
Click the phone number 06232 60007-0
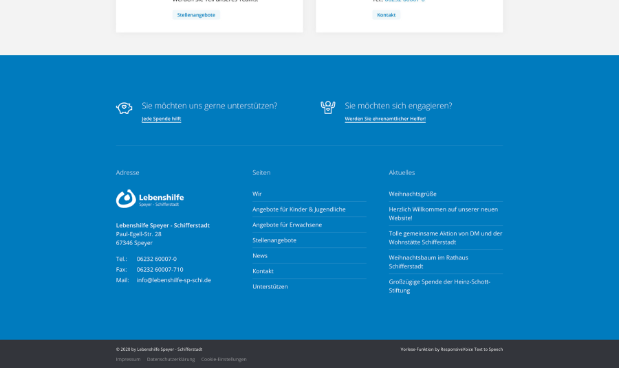156,259
